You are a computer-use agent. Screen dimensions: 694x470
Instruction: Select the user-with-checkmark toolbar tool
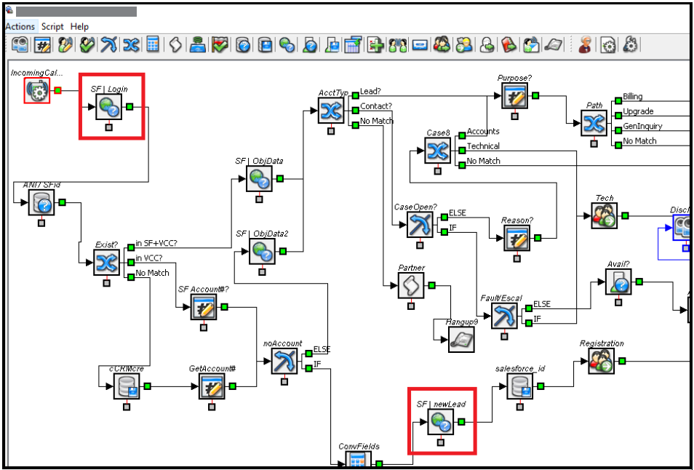click(87, 44)
